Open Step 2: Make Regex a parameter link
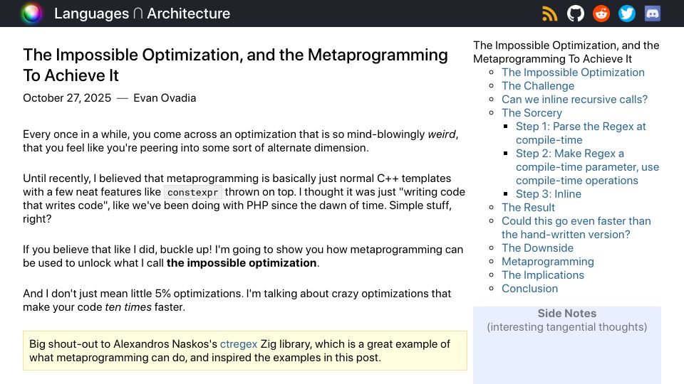The width and height of the screenshot is (684, 384). [587, 166]
